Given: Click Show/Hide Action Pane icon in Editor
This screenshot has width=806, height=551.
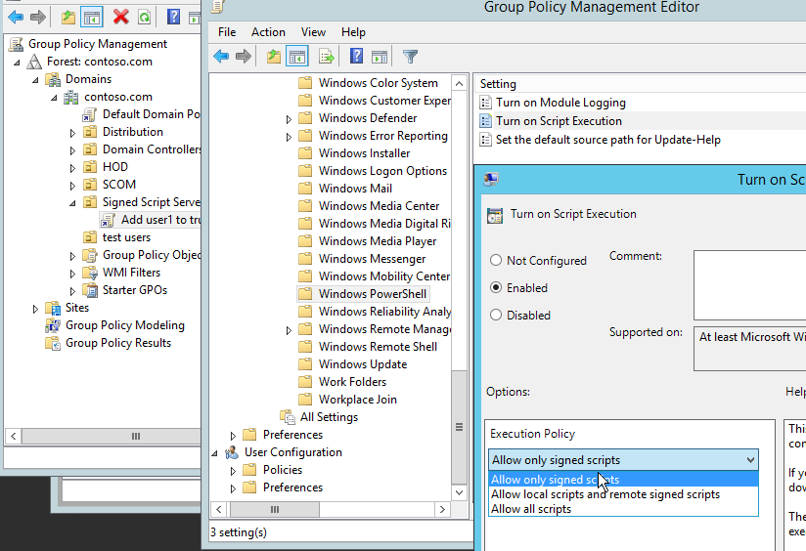Looking at the screenshot, I should [380, 56].
